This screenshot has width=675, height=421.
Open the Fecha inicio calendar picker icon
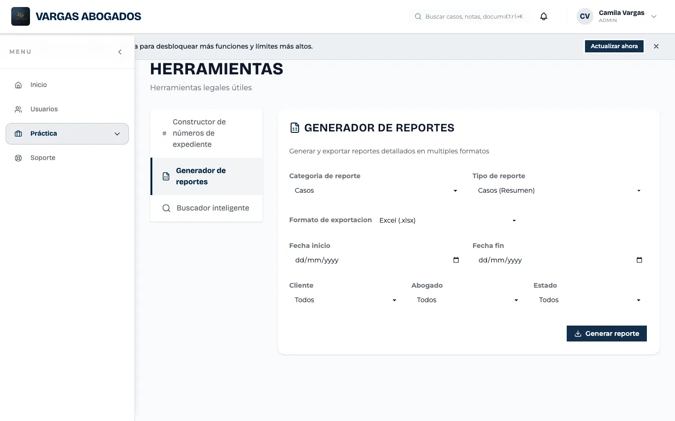(456, 260)
